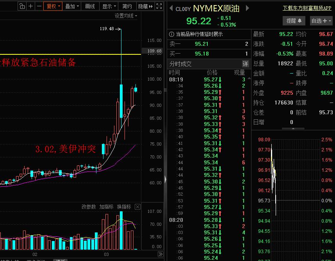
Task: Zoom out chart with the minus icon
Action: [x=39, y=6]
